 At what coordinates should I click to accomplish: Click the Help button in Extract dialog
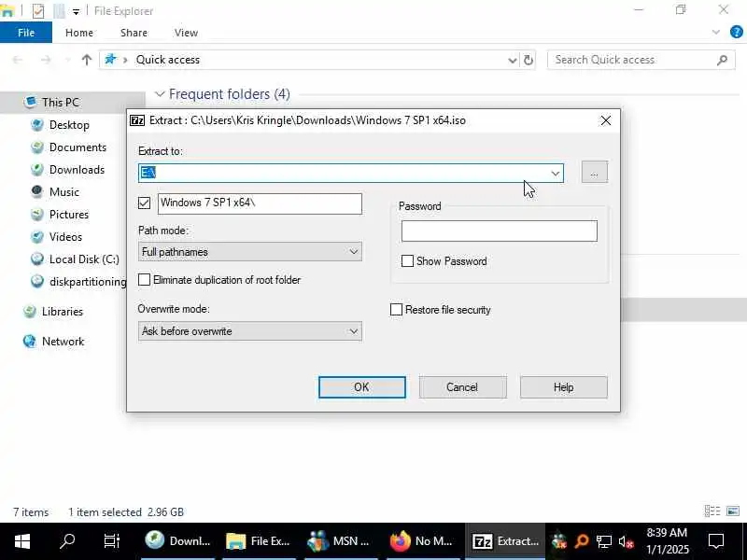[x=564, y=387]
